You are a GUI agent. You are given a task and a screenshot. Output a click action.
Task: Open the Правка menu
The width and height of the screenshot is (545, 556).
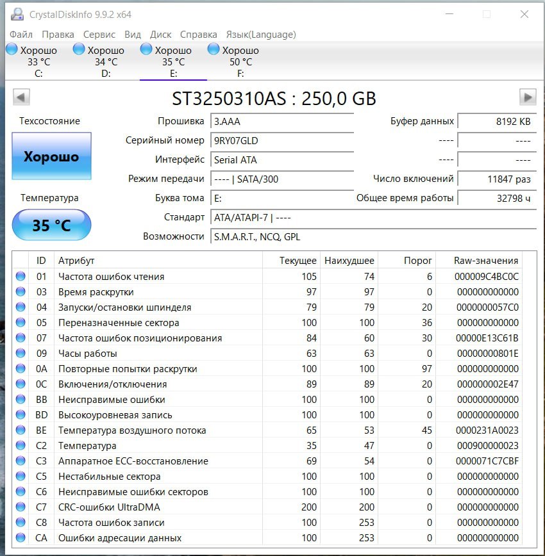pos(58,35)
